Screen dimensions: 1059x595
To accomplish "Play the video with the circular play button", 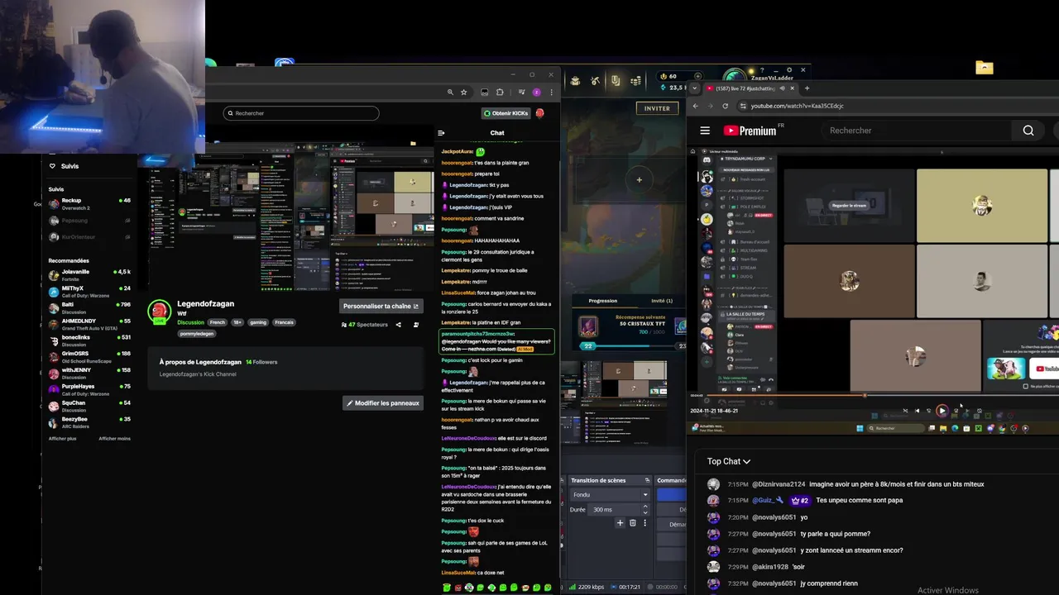I will click(942, 411).
